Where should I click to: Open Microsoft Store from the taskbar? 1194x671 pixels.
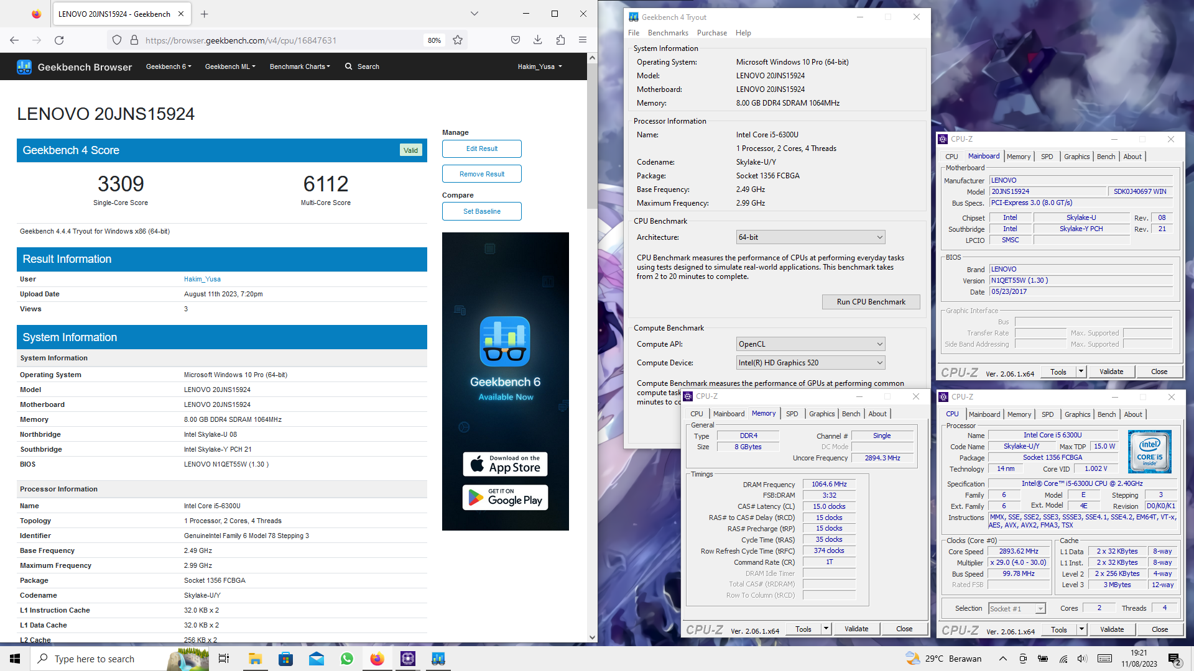click(285, 659)
